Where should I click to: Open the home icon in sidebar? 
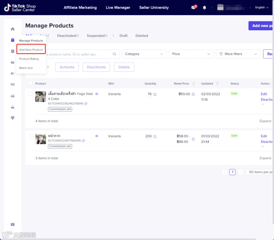[x=12, y=29]
